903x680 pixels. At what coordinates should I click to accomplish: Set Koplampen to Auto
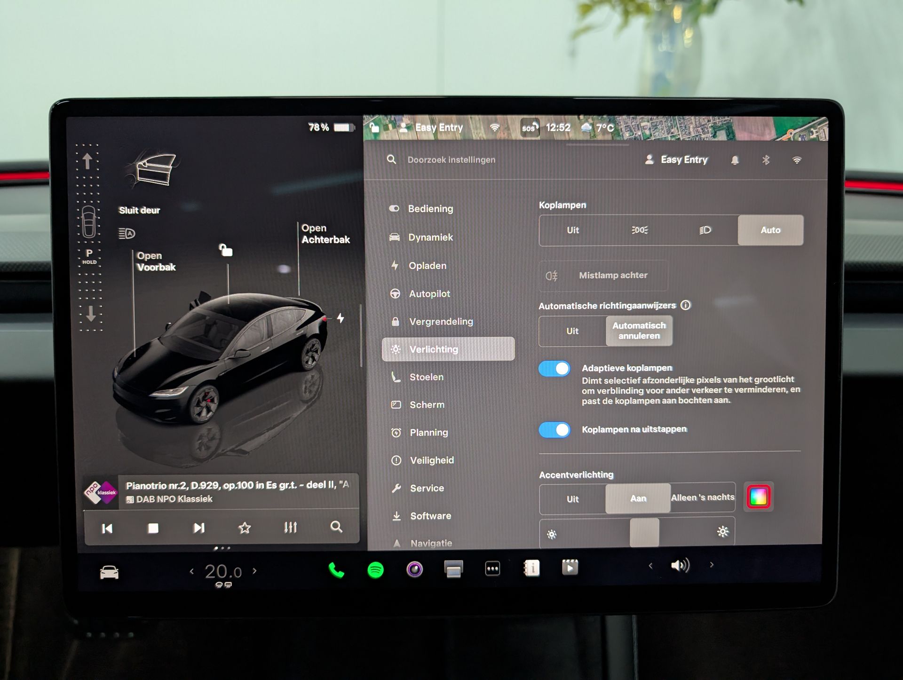click(x=770, y=230)
